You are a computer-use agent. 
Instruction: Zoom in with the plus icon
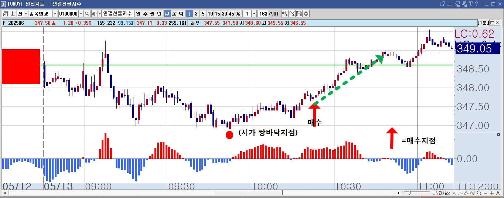coord(492,193)
